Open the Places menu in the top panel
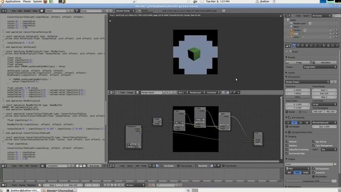Image resolution: width=341 pixels, height=192 pixels. pyautogui.click(x=27, y=2)
